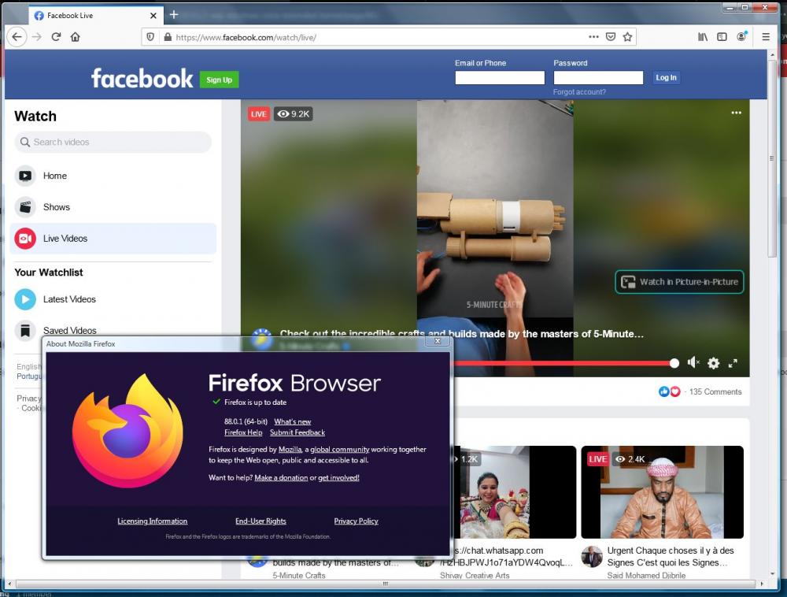Enter fullscreen on the live stream
The width and height of the screenshot is (787, 597).
733,363
